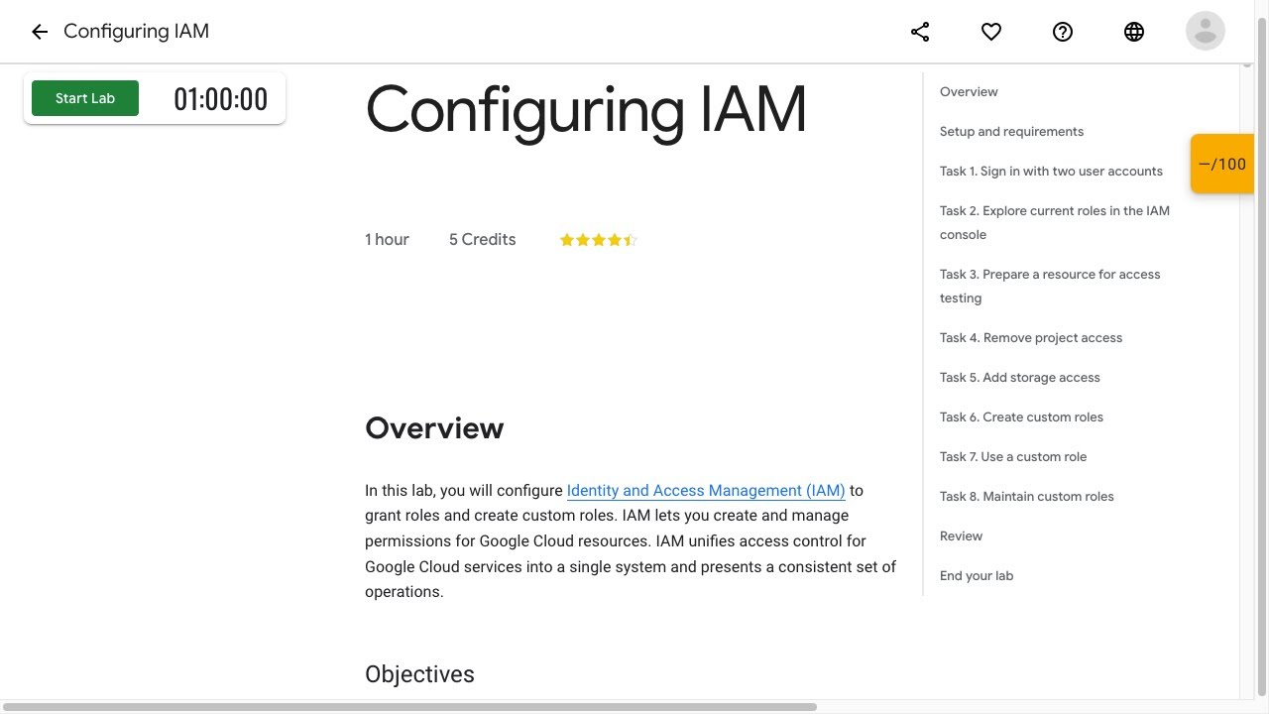
Task: Open the share icon
Action: coord(920,32)
